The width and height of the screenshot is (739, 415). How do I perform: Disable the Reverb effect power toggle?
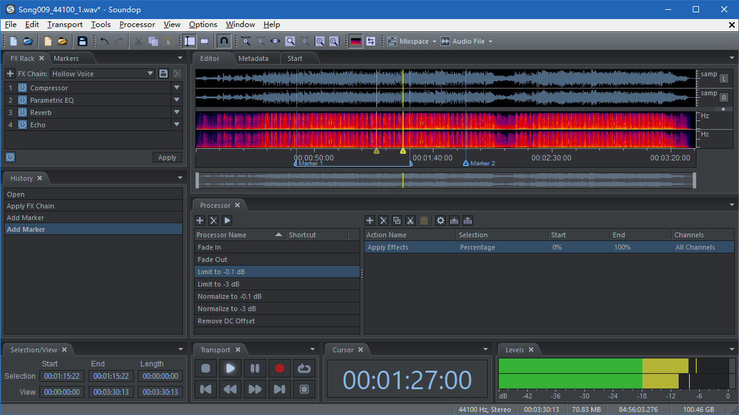23,112
